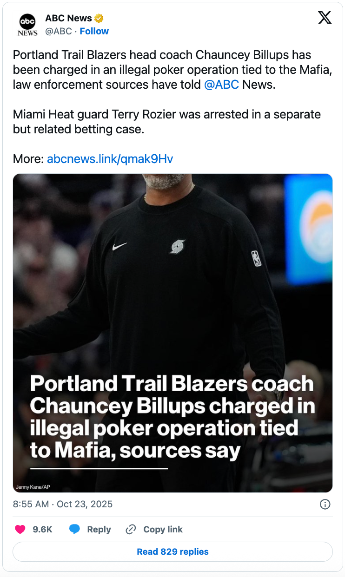Screen dimensions: 345x577
Task: Click the chain icon beside Copy link
Action: pyautogui.click(x=131, y=529)
